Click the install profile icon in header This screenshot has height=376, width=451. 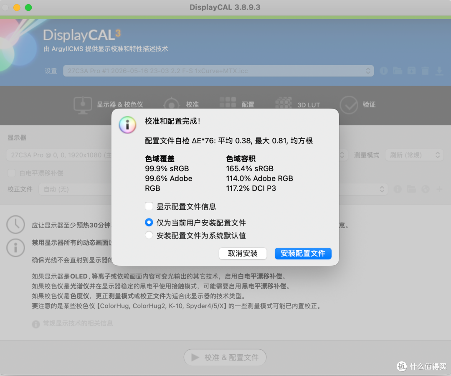point(411,71)
